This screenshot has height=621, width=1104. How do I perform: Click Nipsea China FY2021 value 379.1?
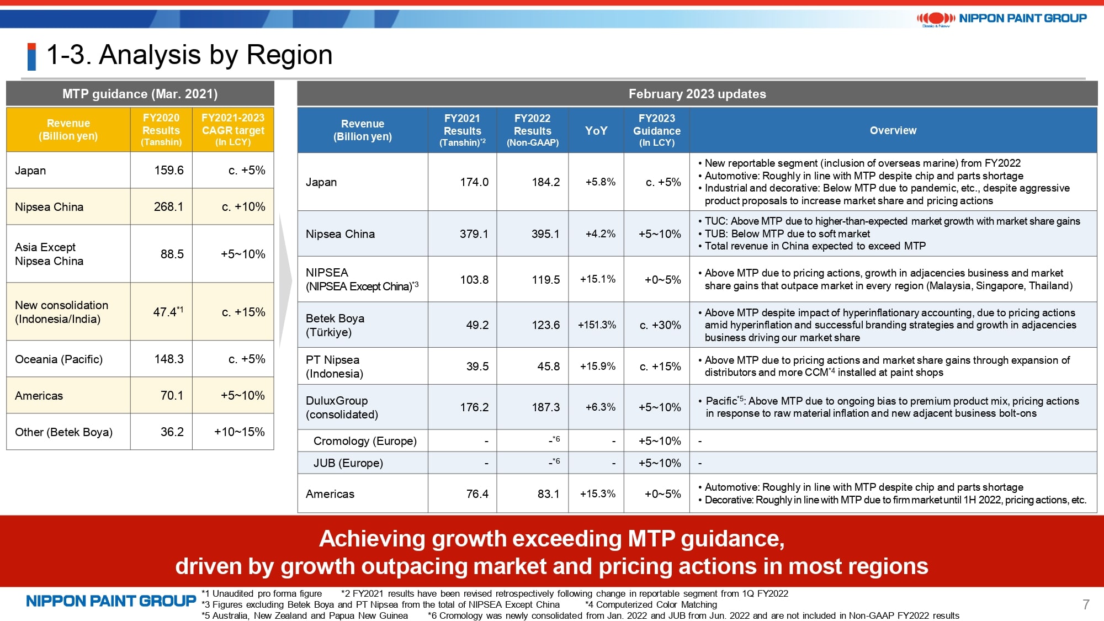(x=474, y=233)
